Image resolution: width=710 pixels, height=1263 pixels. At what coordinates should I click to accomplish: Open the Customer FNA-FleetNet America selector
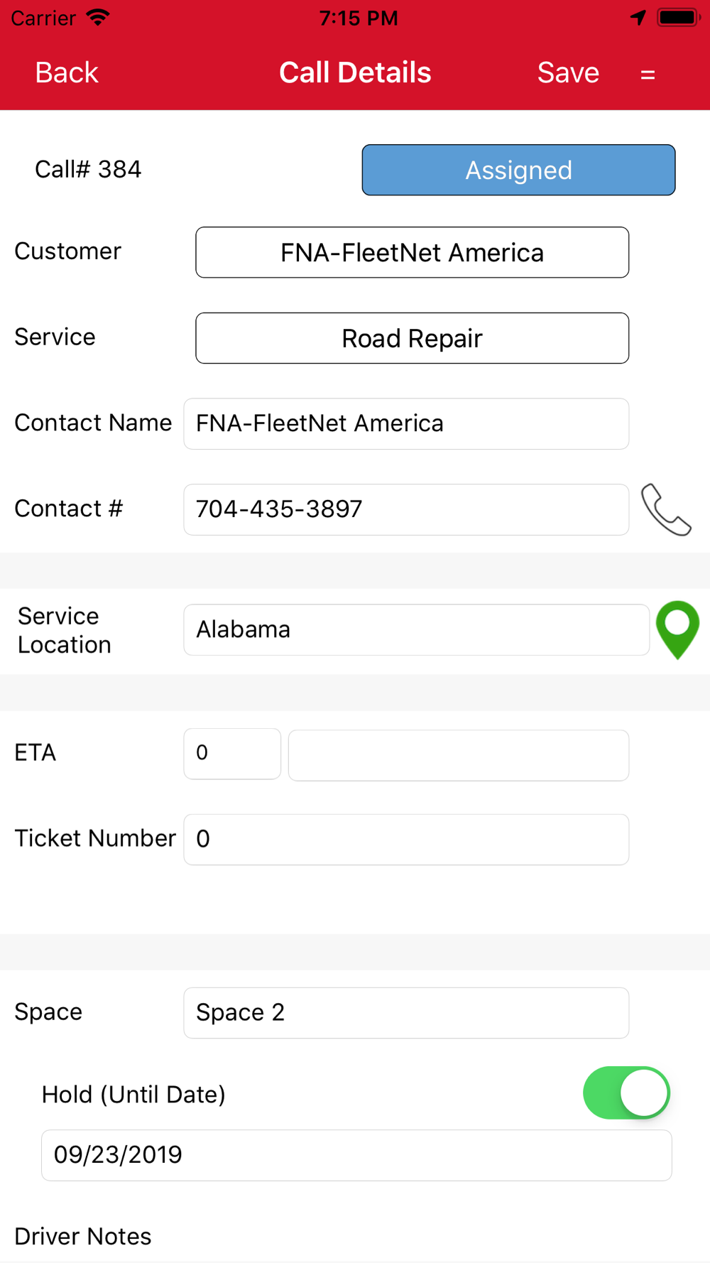coord(413,252)
